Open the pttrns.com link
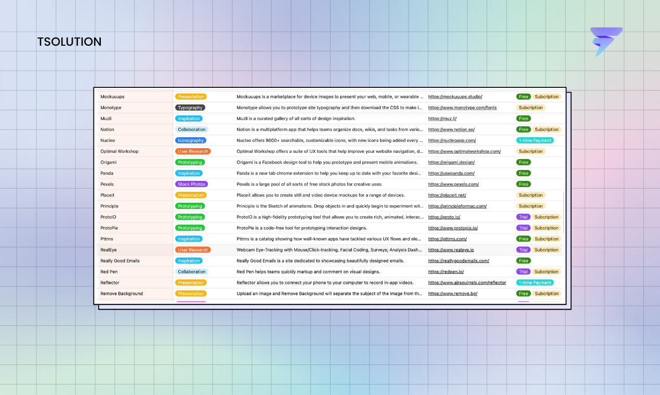This screenshot has width=660, height=395. (447, 239)
